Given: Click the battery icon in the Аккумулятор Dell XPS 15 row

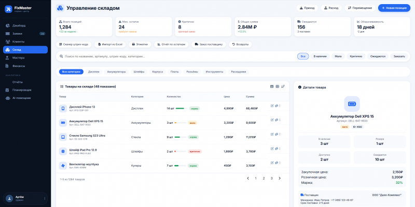Looking at the screenshot, I should [63, 123].
